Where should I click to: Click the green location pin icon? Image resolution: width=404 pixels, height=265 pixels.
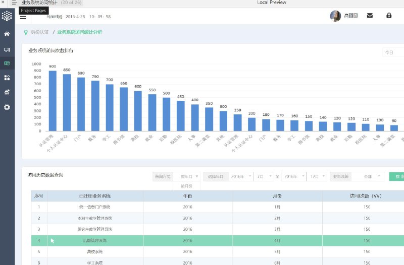pyautogui.click(x=26, y=32)
